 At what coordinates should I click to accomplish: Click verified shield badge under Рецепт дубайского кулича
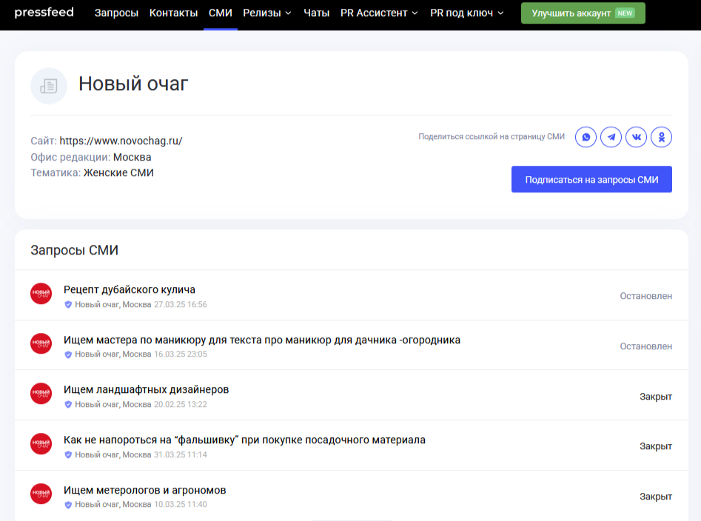coord(68,305)
